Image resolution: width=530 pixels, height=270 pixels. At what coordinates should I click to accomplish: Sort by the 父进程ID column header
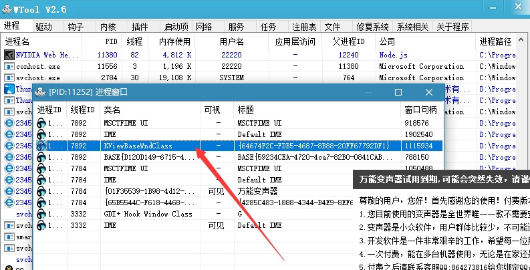click(x=348, y=41)
